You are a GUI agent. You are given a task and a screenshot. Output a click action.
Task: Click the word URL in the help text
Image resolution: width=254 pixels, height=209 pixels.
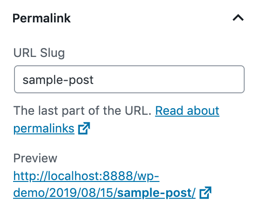click(x=137, y=111)
